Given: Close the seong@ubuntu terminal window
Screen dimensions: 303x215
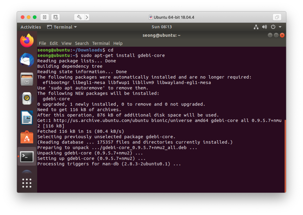Looking at the screenshot, I should (282, 35).
